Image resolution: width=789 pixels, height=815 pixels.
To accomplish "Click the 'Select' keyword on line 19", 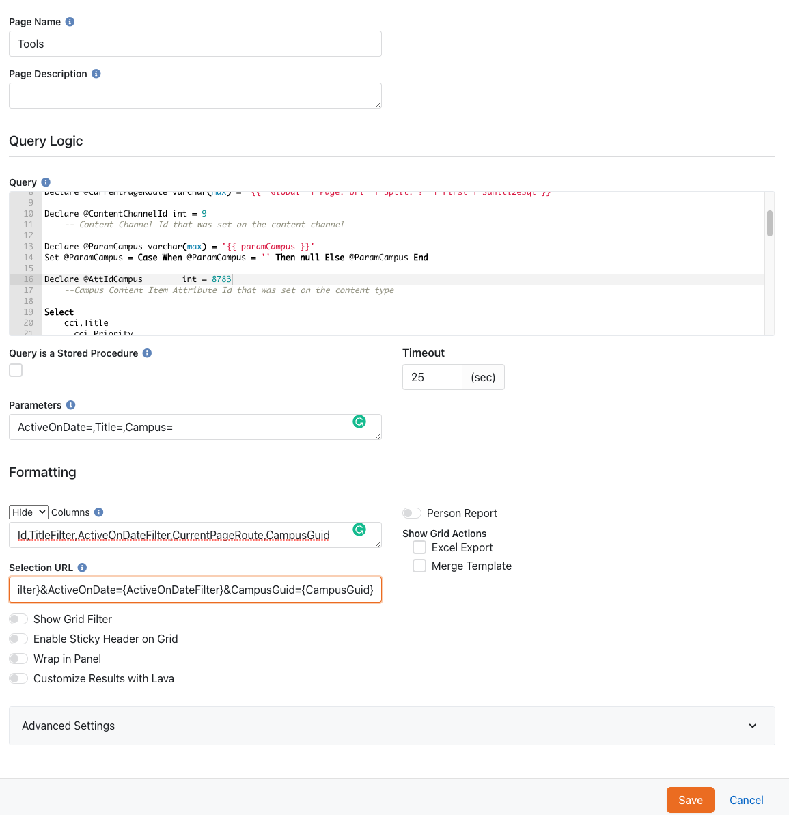I will [59, 312].
